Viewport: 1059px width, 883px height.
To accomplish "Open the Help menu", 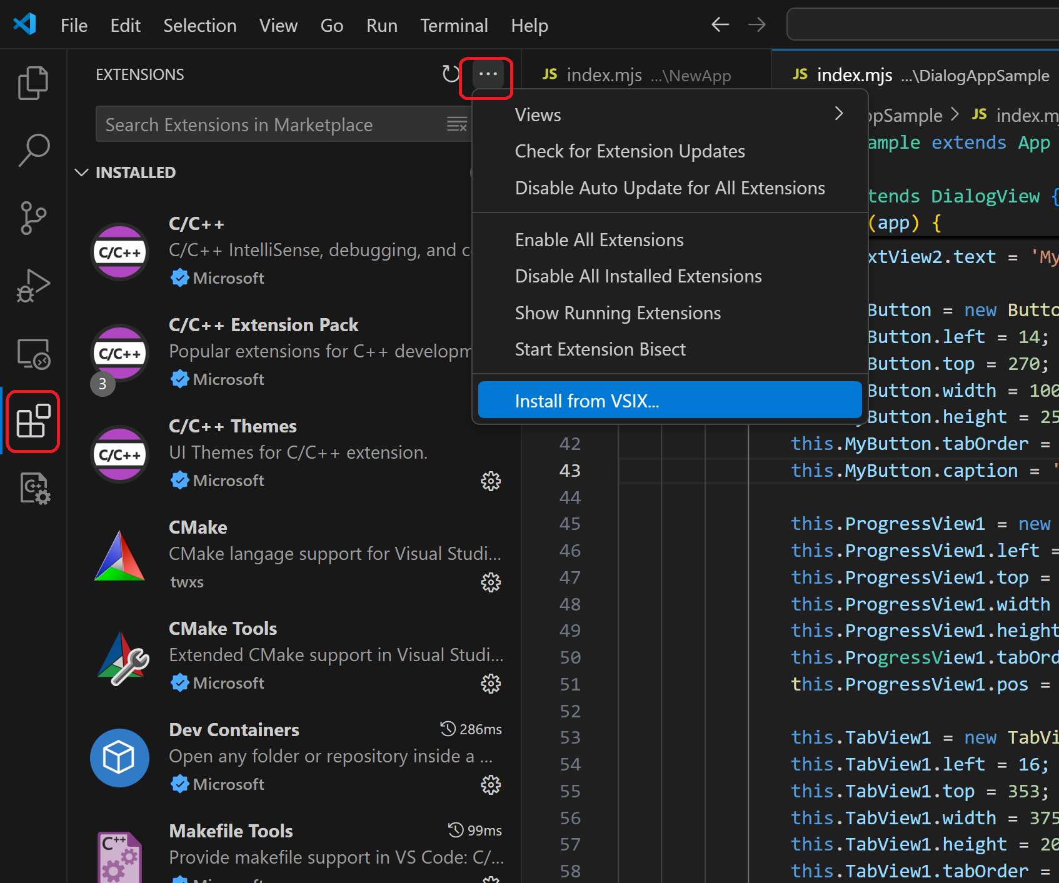I will pyautogui.click(x=529, y=26).
